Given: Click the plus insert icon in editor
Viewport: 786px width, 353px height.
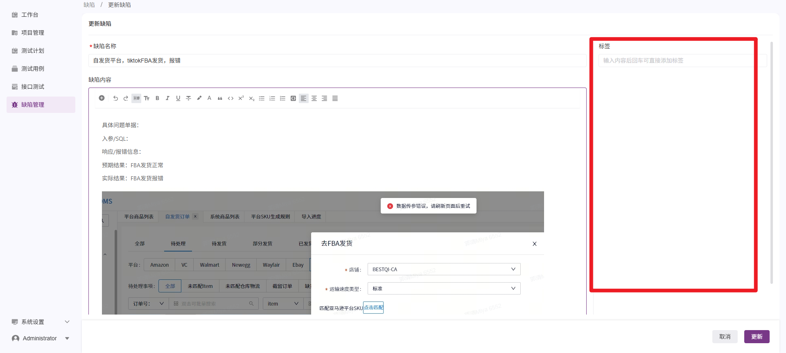Looking at the screenshot, I should point(102,98).
